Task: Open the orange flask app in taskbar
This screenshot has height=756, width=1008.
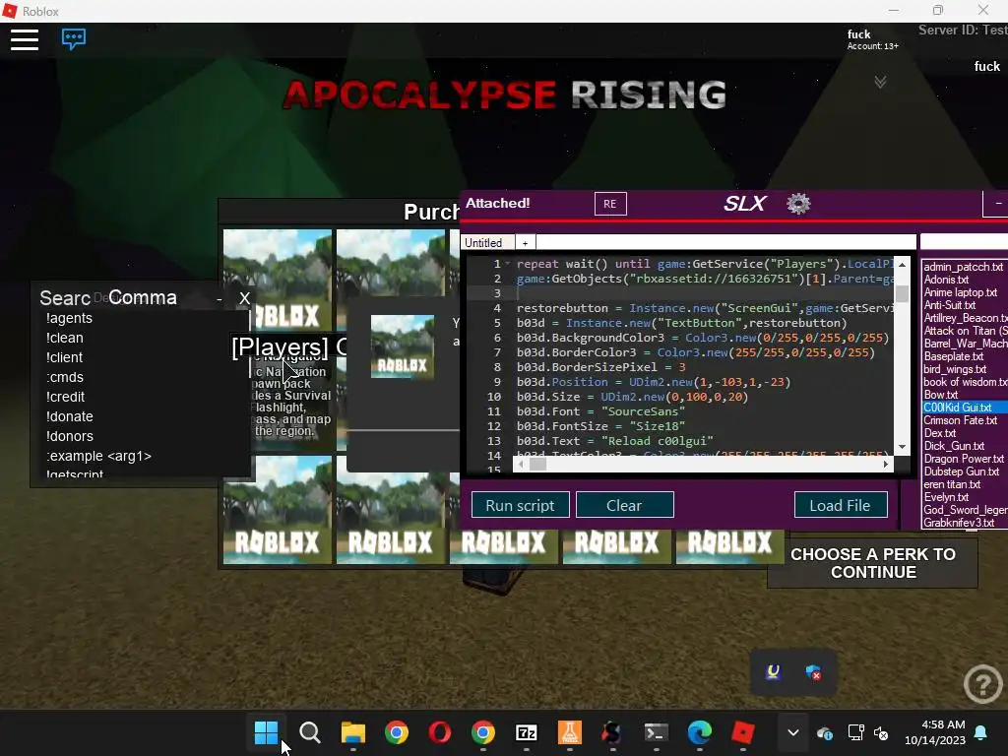Action: 570,732
